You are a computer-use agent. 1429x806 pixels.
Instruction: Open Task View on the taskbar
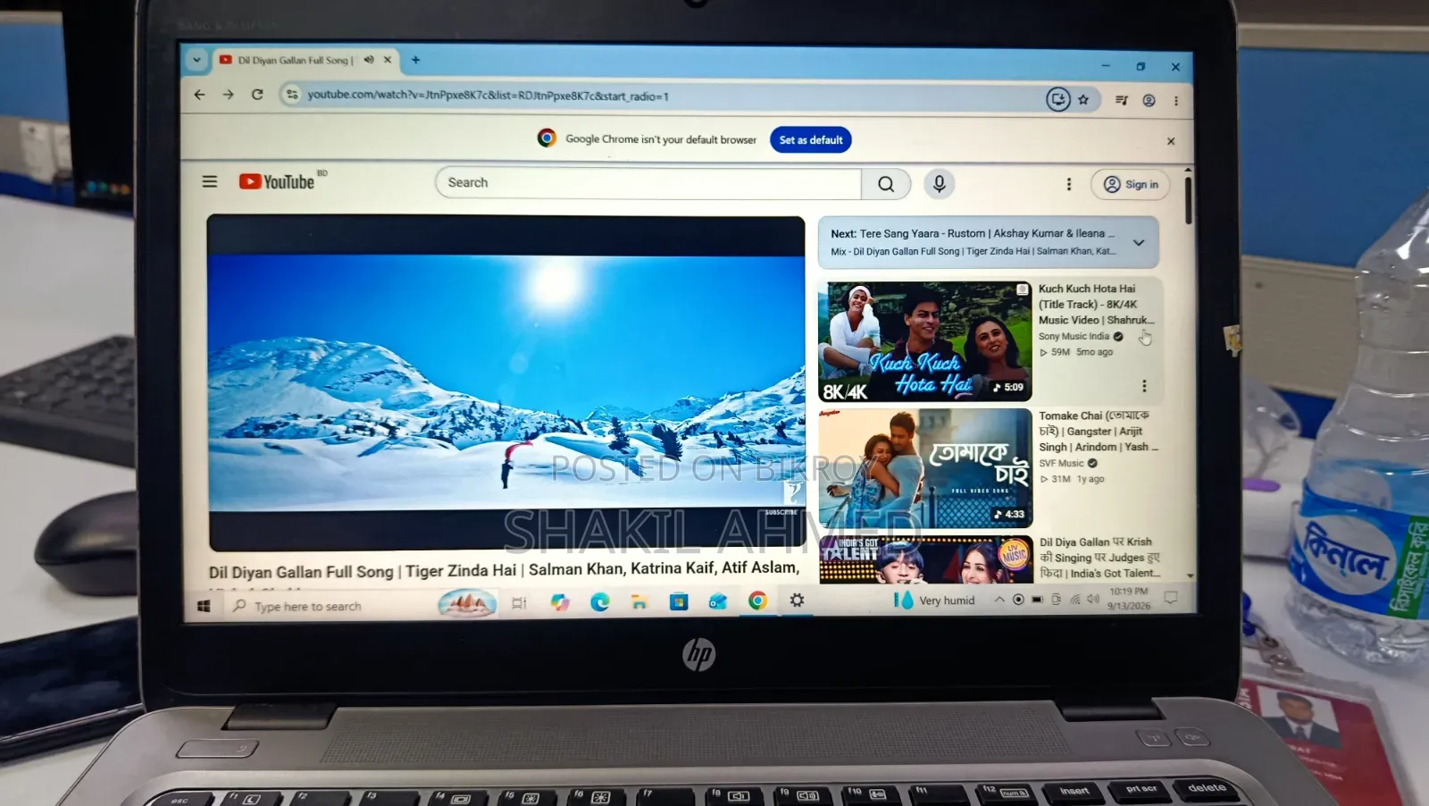[x=518, y=603]
